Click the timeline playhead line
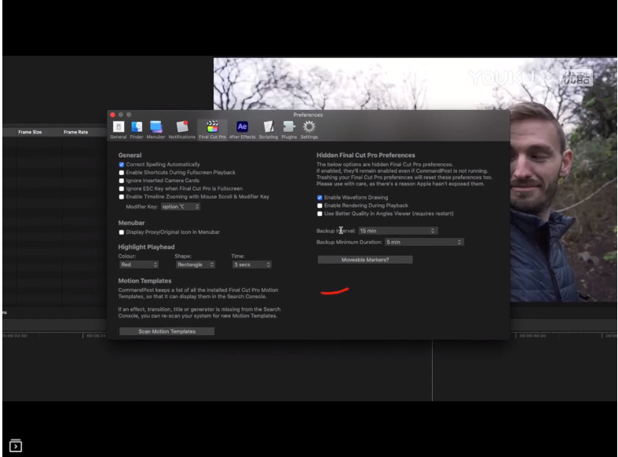The width and height of the screenshot is (618, 457). click(x=433, y=371)
